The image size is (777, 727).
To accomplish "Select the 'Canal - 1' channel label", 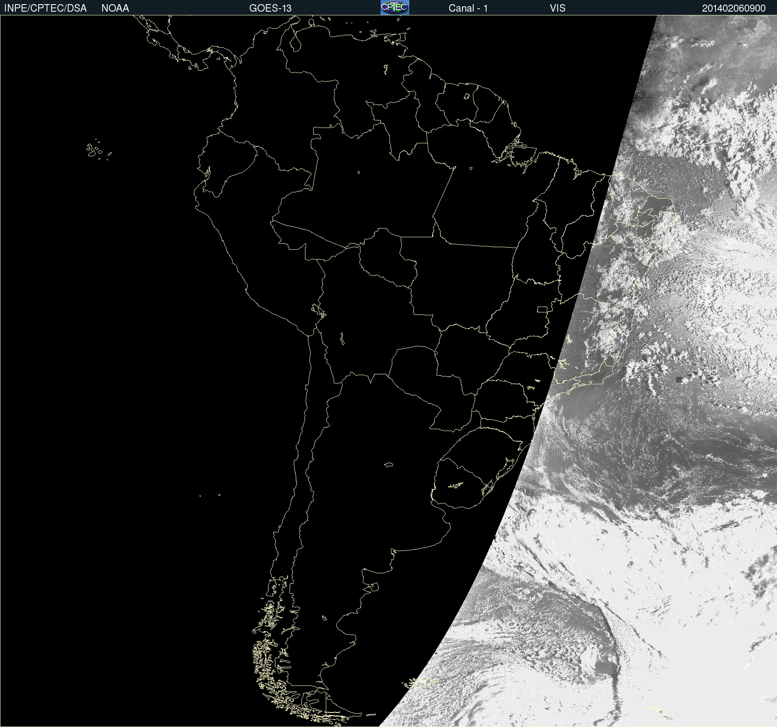I will pos(468,8).
